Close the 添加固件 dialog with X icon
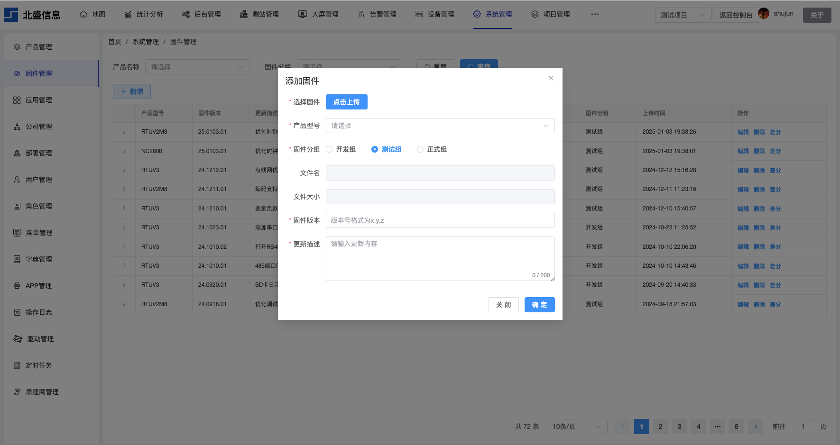This screenshot has width=840, height=445. point(551,78)
